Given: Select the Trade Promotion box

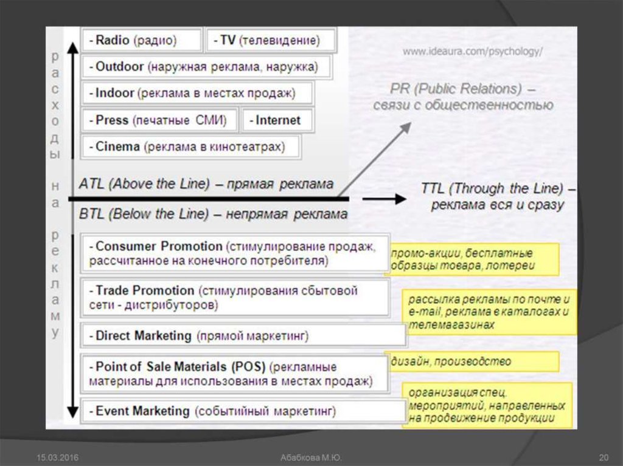Looking at the screenshot, I should [235, 298].
